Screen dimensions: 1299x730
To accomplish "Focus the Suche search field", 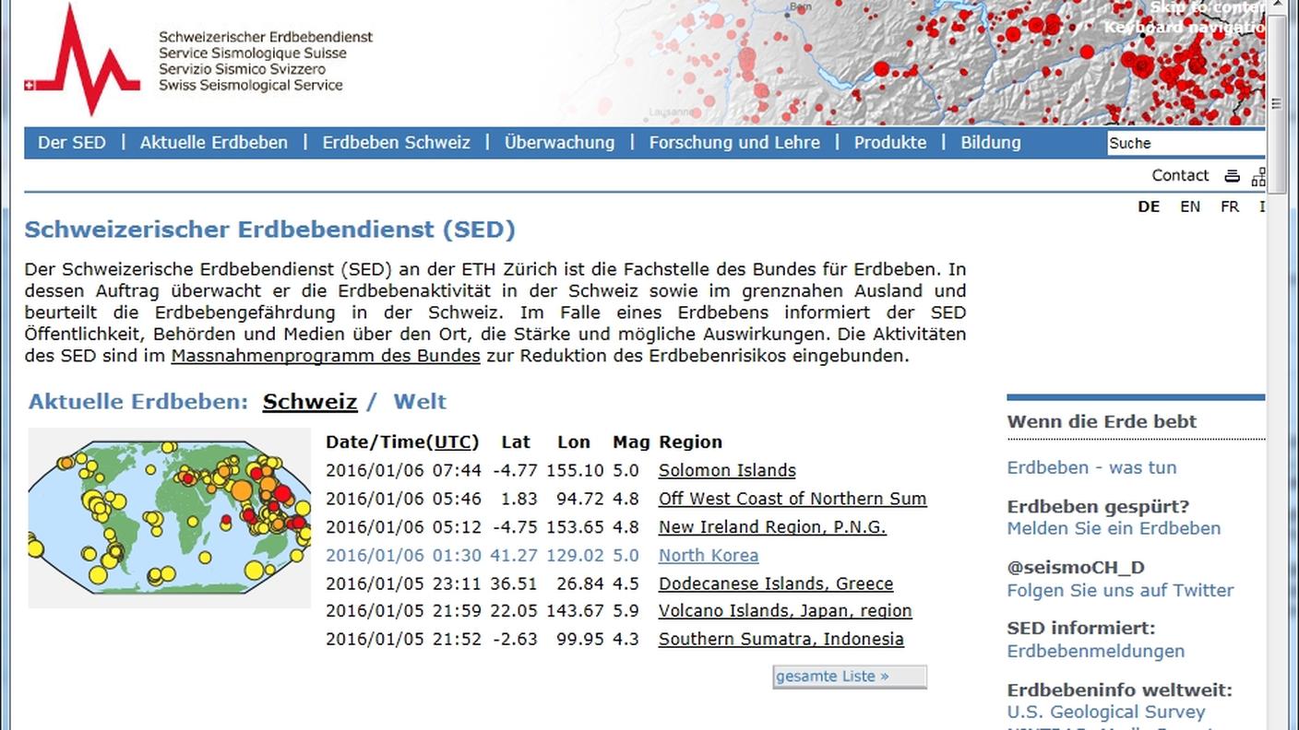I will coord(1186,143).
